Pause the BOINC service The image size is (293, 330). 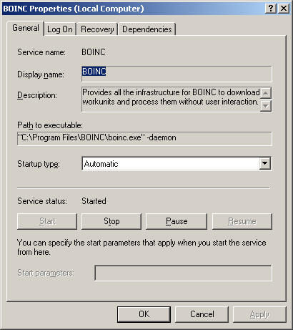177,221
